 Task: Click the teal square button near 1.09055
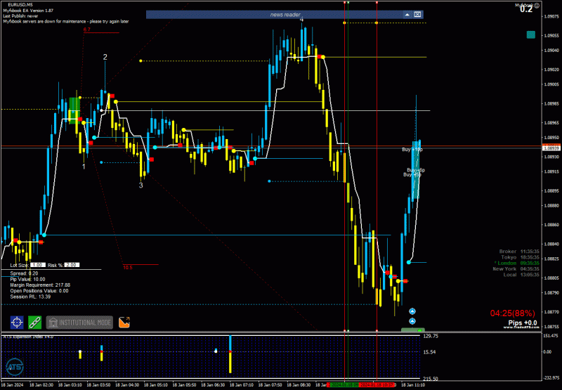point(531,34)
